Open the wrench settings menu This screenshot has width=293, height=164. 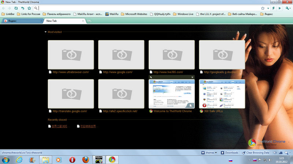pos(287,8)
